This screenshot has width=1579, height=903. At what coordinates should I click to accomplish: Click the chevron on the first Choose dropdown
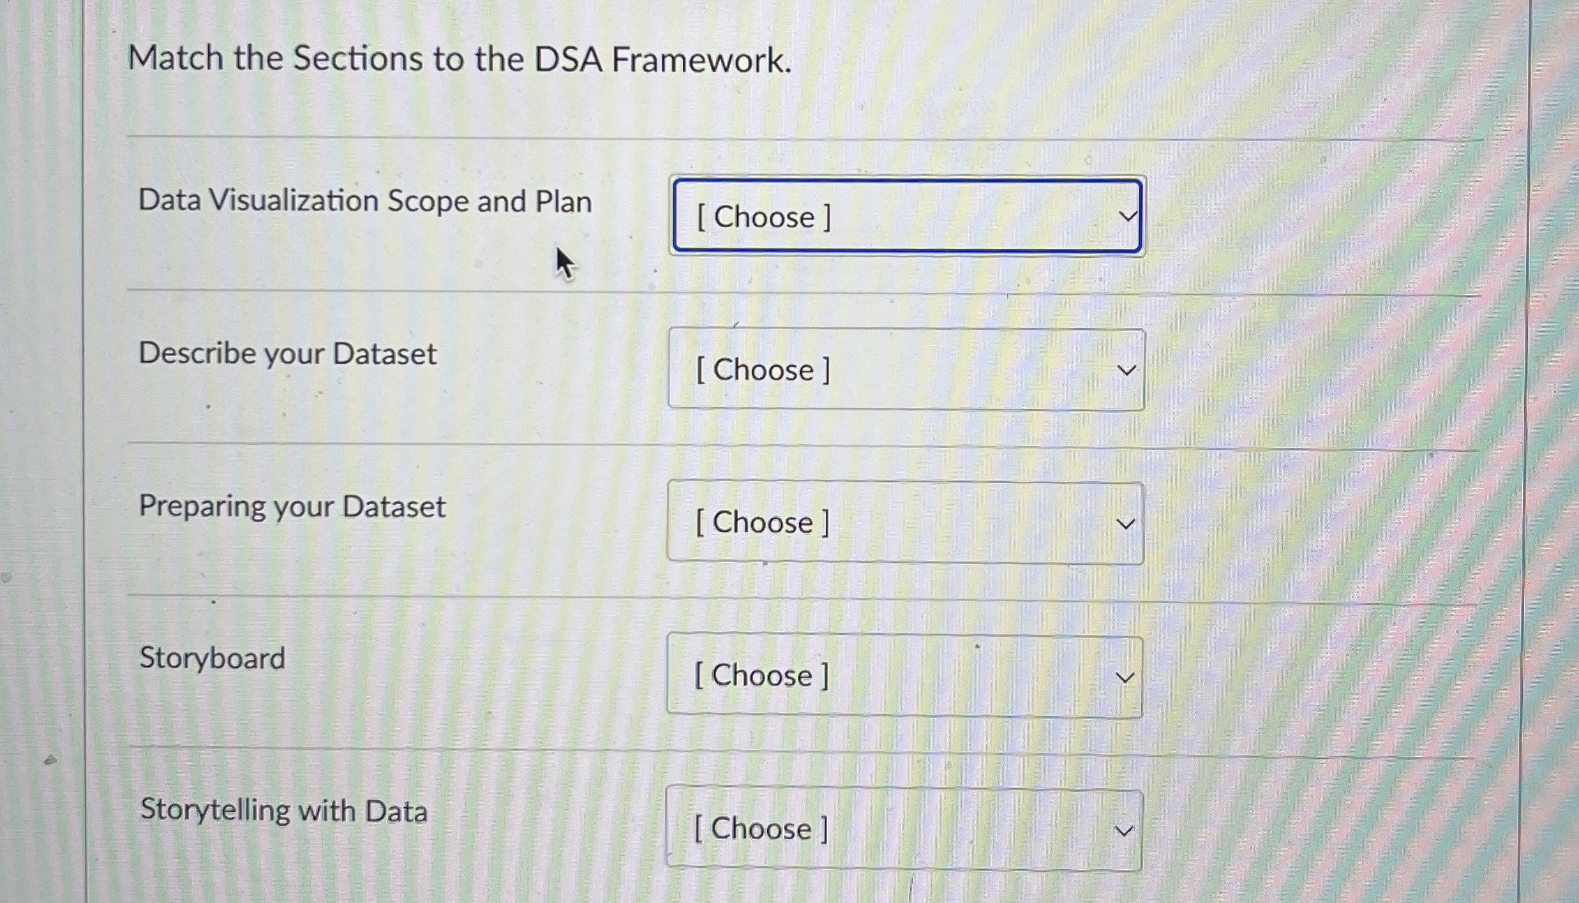[x=1127, y=217]
